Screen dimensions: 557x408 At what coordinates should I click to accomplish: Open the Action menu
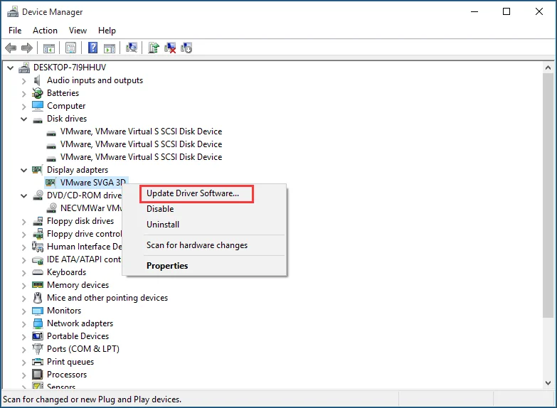click(x=45, y=31)
